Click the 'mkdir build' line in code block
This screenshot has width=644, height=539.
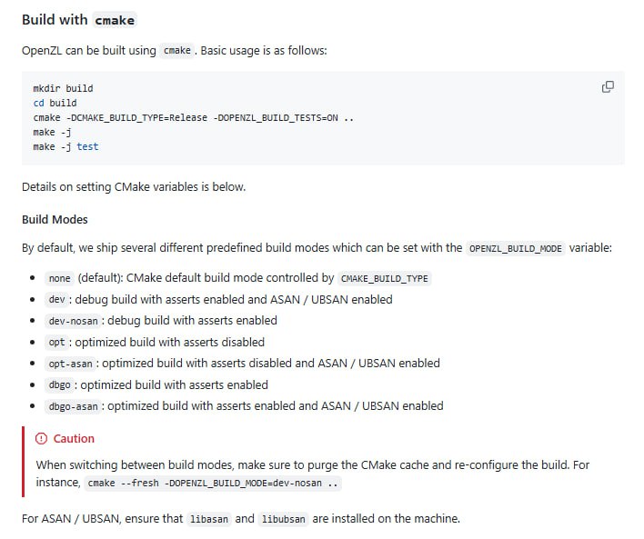point(63,89)
